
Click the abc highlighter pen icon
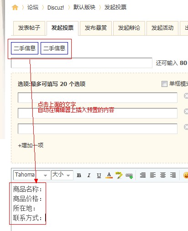click(x=119, y=175)
